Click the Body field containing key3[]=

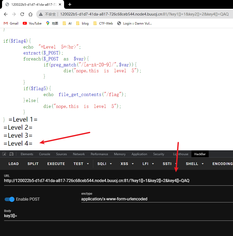pyautogui.click(x=119, y=216)
